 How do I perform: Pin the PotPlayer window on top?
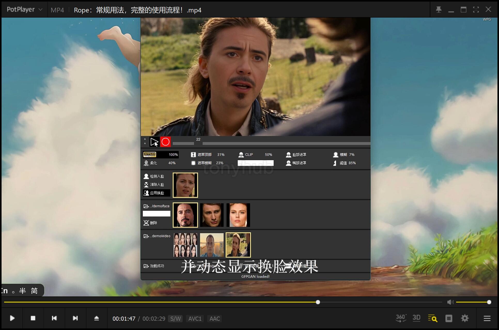coord(439,10)
